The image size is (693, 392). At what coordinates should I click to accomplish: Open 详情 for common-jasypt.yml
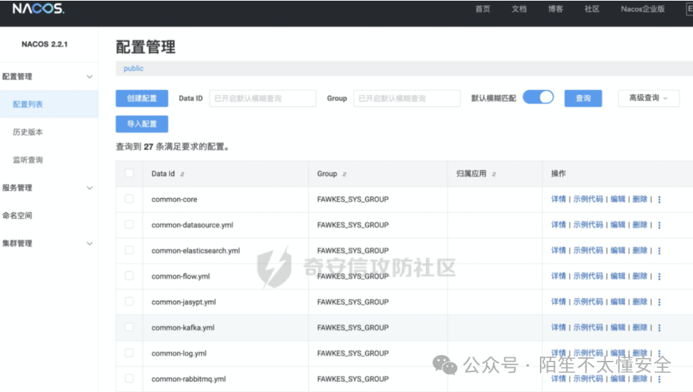tap(558, 301)
